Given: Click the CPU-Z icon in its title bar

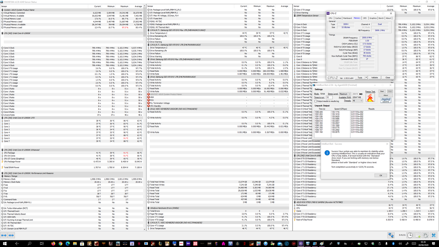Looking at the screenshot, I should click(x=328, y=13).
